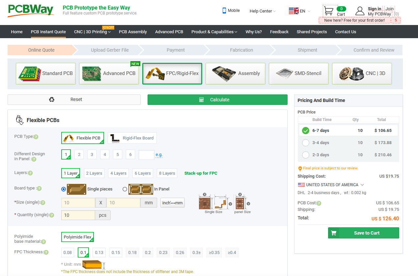Select Single pieces board type radio
Image resolution: width=418 pixels, height=276 pixels.
pyautogui.click(x=64, y=189)
